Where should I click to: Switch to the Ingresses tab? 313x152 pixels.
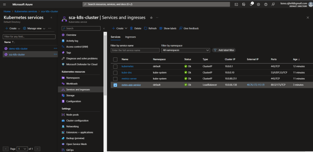(x=130, y=37)
